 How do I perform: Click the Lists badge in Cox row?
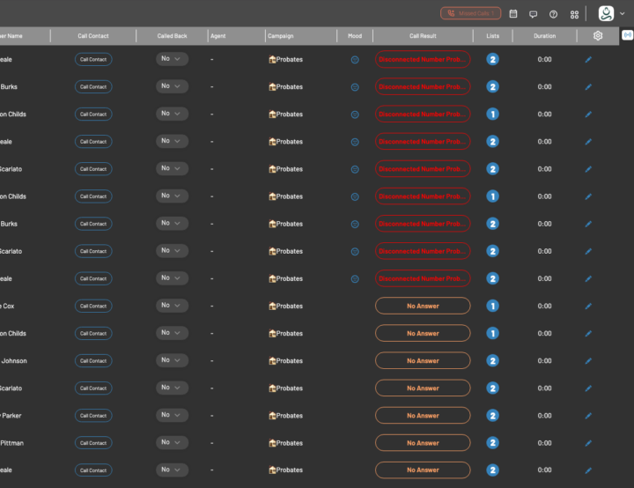click(492, 306)
